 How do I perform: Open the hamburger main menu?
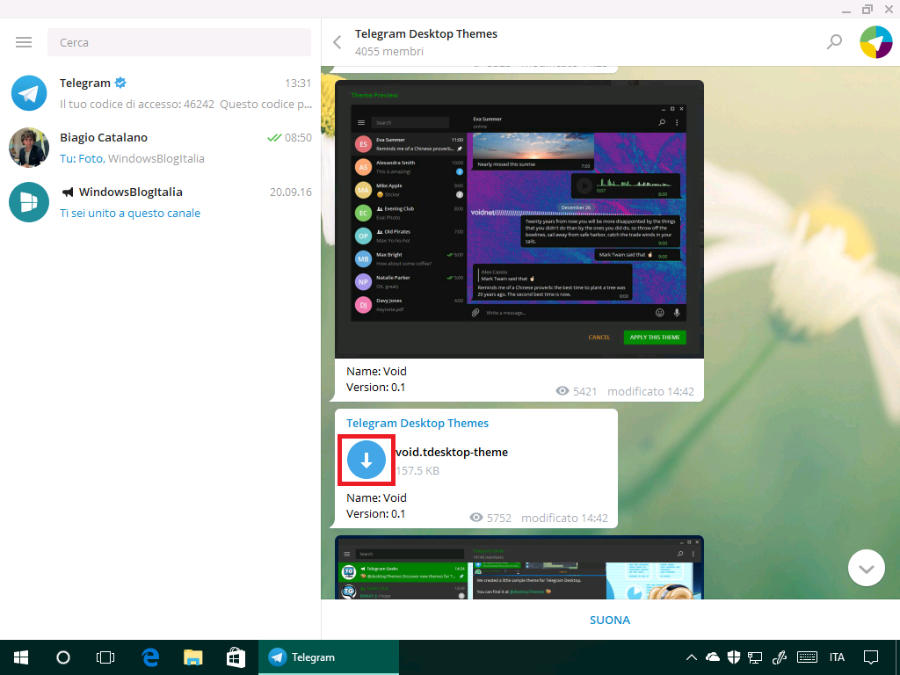[24, 42]
